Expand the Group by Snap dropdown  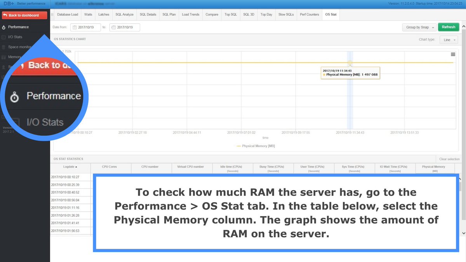420,27
